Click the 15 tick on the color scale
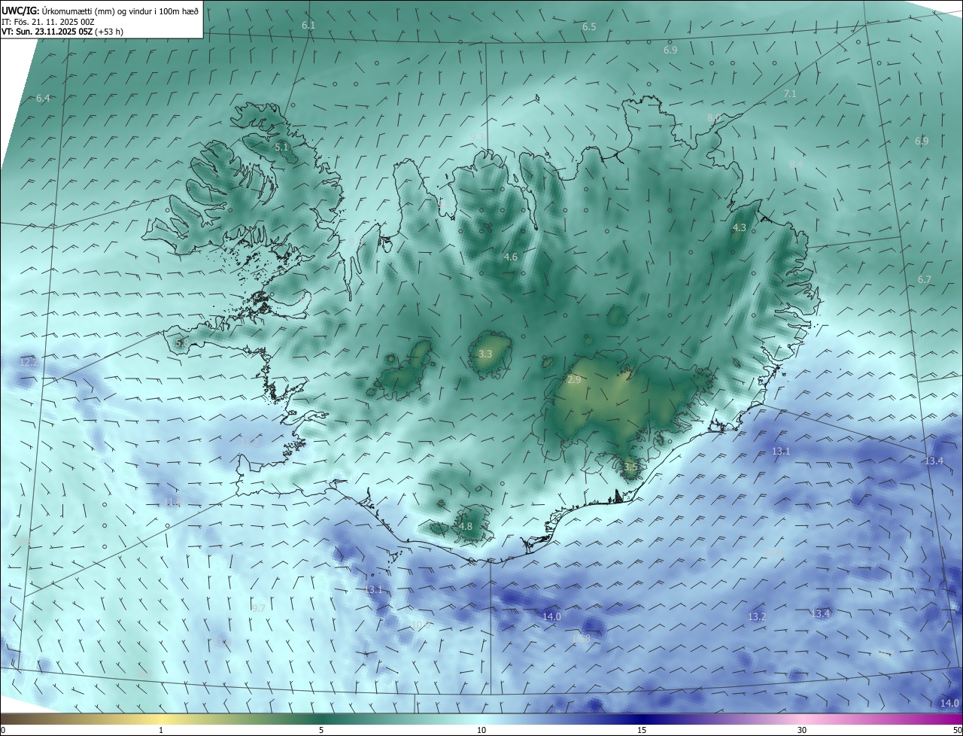963x736 pixels. (x=642, y=730)
